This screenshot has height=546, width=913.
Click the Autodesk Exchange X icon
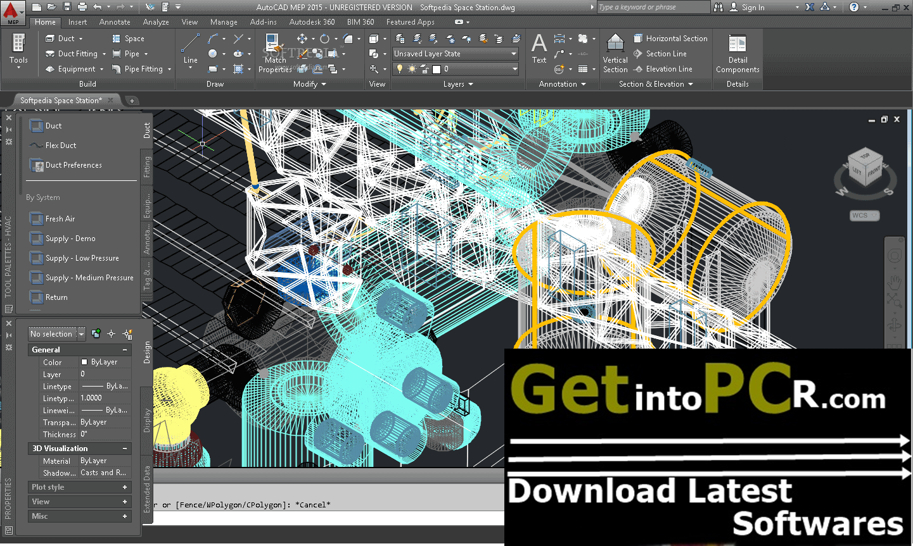coord(810,7)
